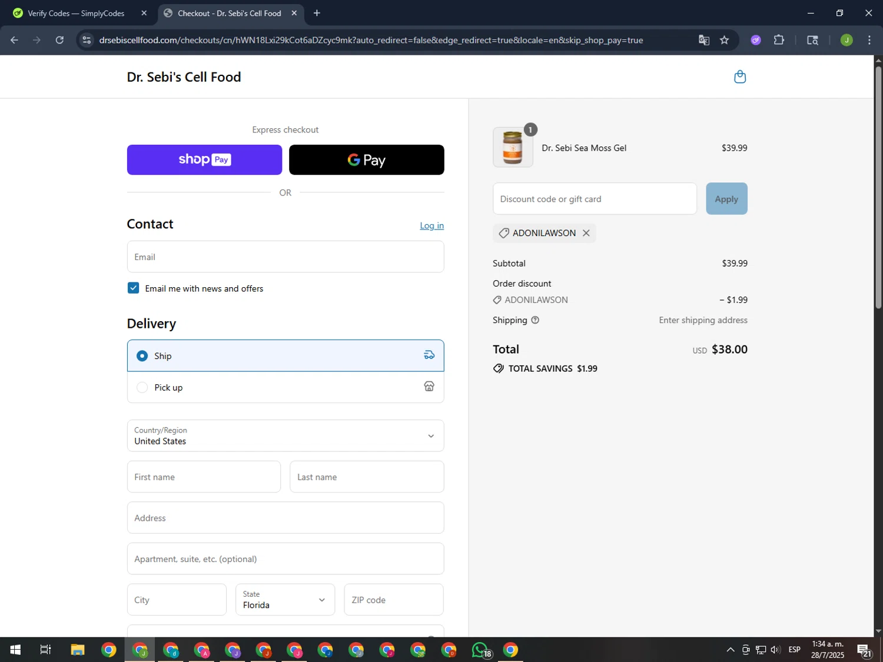Click the browser profile avatar icon
The image size is (883, 662).
point(847,40)
